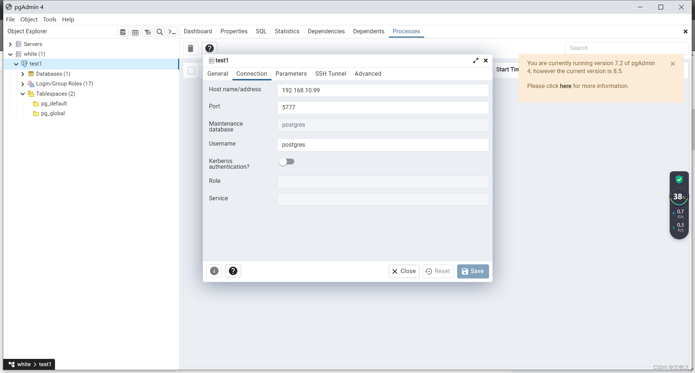This screenshot has width=695, height=373.
Task: Click the search objects magnifier icon
Action: pos(160,32)
